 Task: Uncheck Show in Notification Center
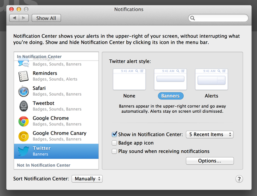pyautogui.click(x=114, y=134)
